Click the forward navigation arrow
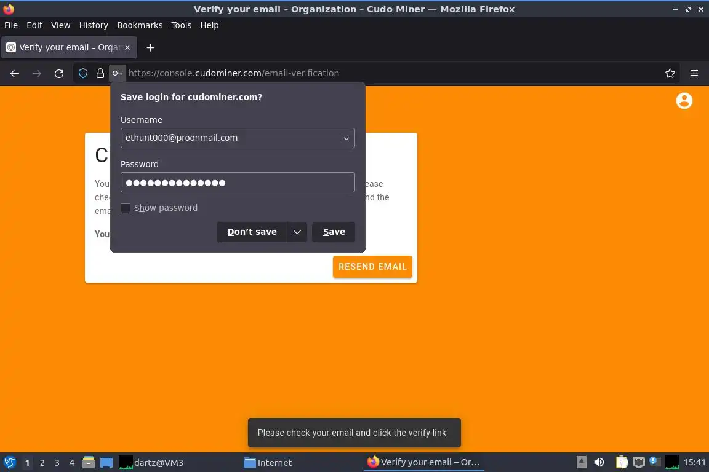 (37, 73)
